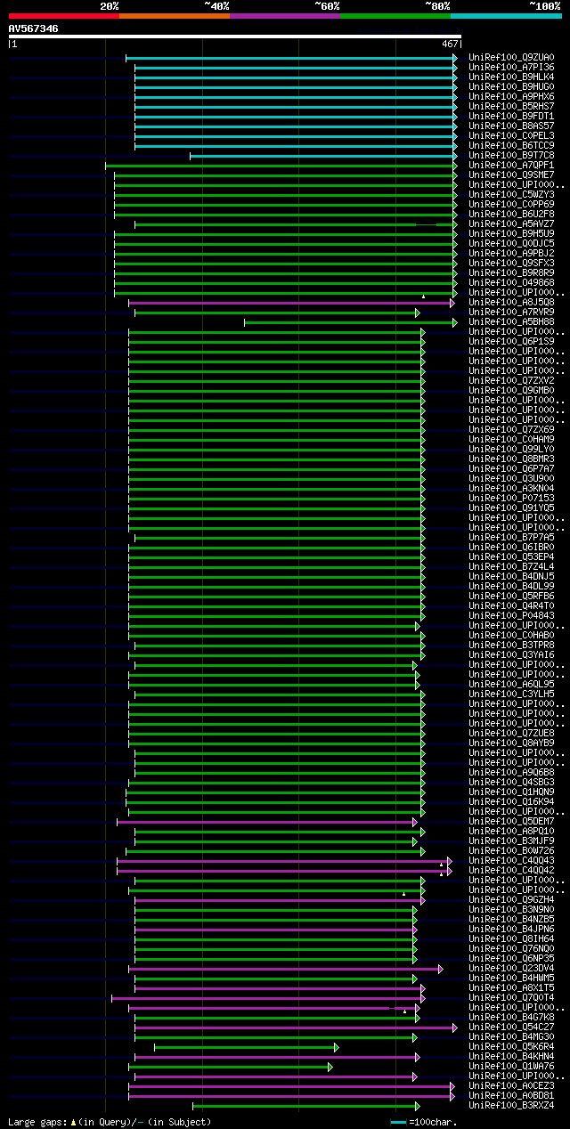This screenshot has height=1129, width=570.
Task: Select the label UniRef100_A7RVR9
Action: 511,313
